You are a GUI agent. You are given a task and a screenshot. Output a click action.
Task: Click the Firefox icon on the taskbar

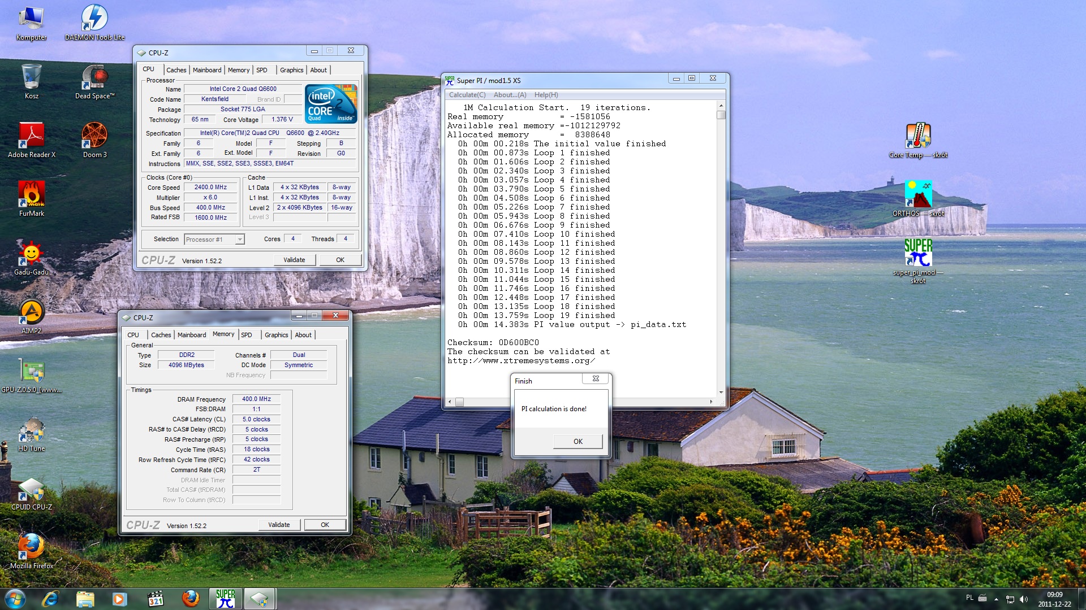(190, 599)
